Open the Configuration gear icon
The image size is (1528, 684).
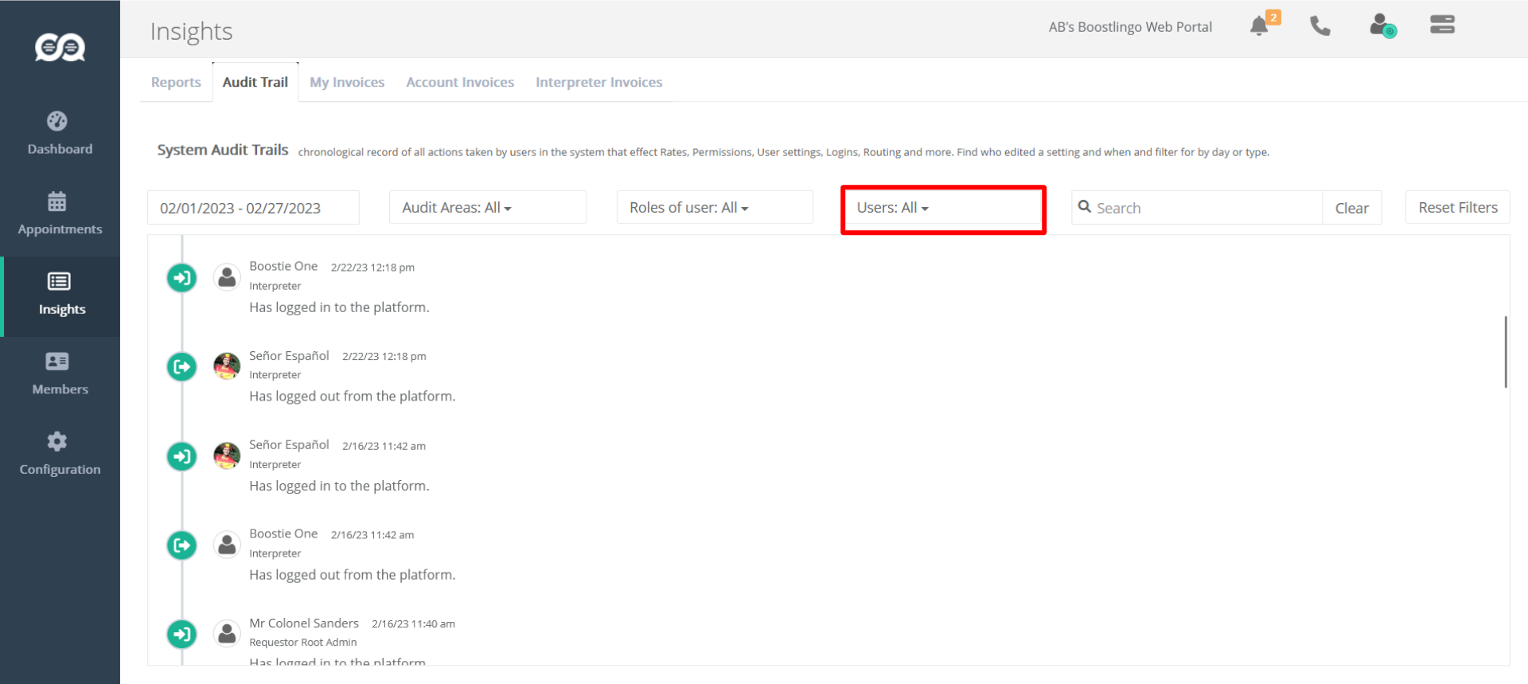click(57, 441)
